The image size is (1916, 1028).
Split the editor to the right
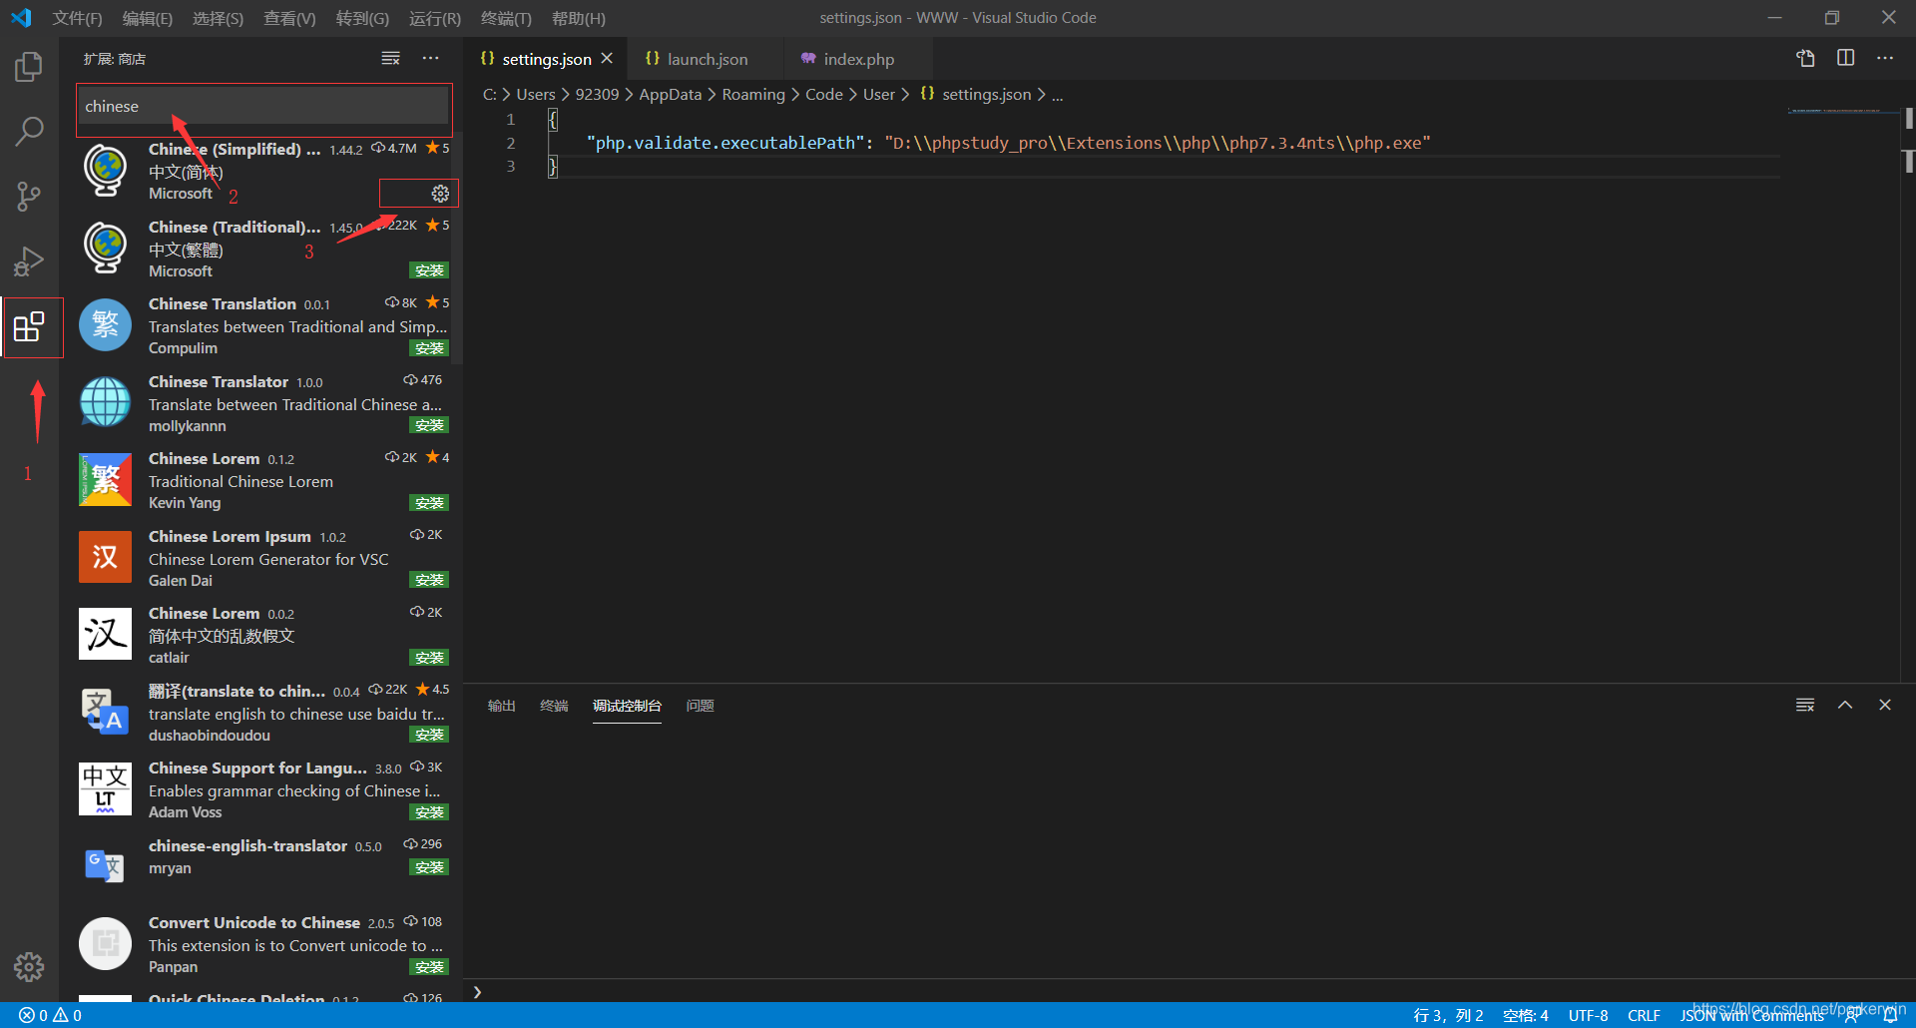pyautogui.click(x=1845, y=59)
